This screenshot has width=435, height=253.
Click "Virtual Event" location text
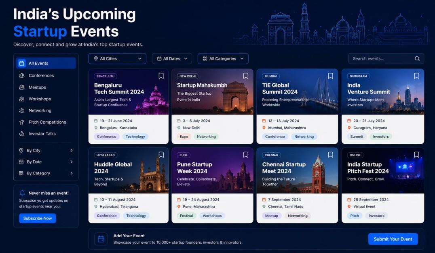(x=364, y=207)
